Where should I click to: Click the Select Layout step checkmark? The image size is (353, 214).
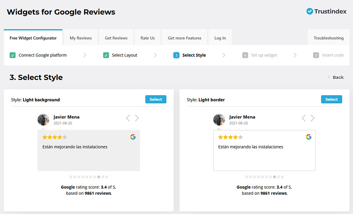pyautogui.click(x=106, y=55)
